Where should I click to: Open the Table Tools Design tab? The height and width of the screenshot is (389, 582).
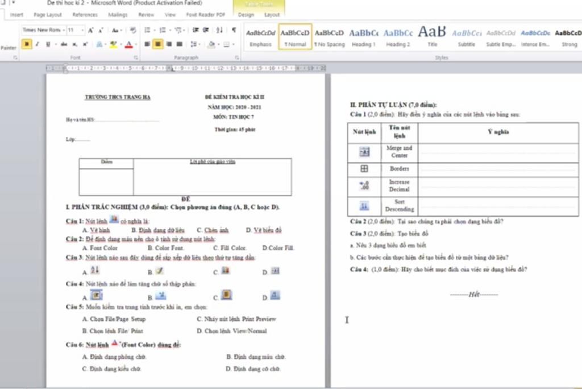pos(246,15)
